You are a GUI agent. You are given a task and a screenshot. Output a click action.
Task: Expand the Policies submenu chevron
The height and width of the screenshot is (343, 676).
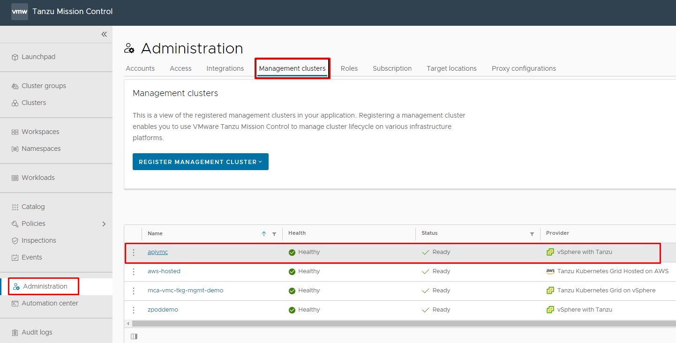pos(104,224)
